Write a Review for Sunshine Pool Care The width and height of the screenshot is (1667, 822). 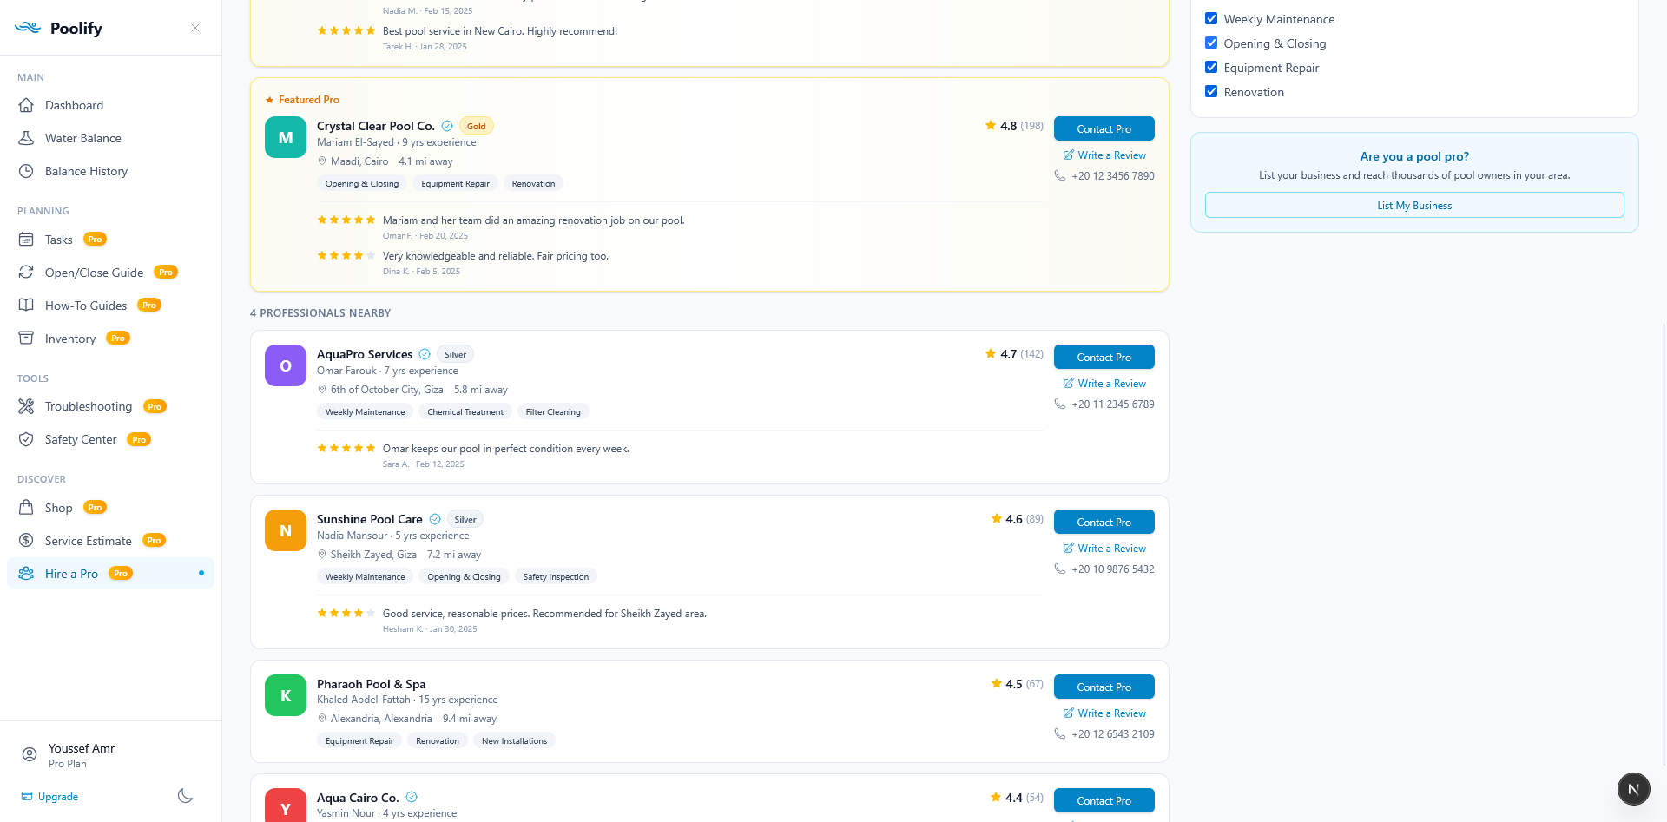(x=1104, y=549)
